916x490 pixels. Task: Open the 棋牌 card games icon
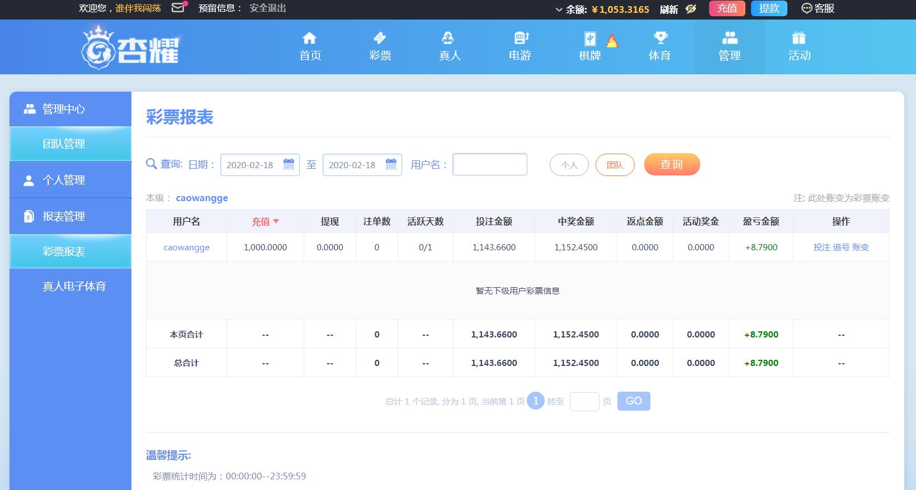pyautogui.click(x=590, y=39)
